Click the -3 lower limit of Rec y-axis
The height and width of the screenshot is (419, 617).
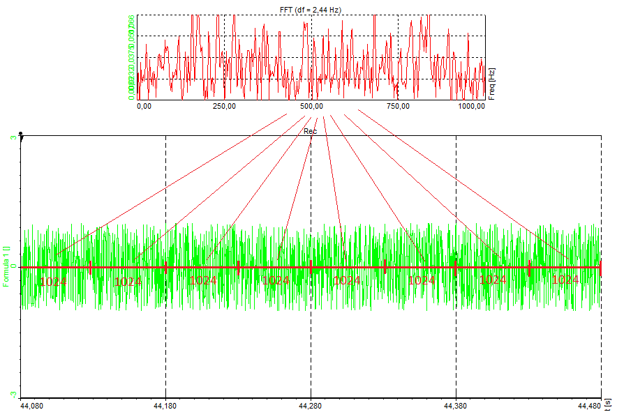click(x=13, y=394)
